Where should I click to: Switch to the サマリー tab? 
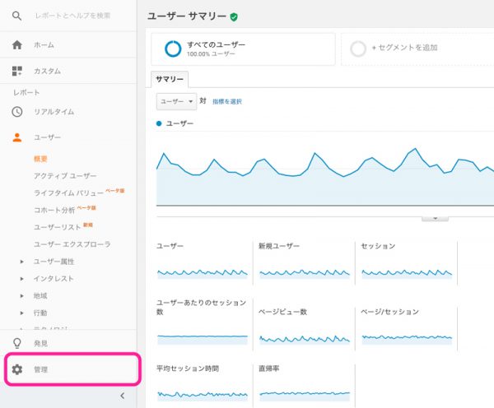tap(170, 79)
